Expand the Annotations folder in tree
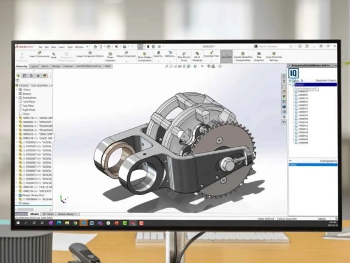Screen dimensions: 350x263 tap(16, 98)
